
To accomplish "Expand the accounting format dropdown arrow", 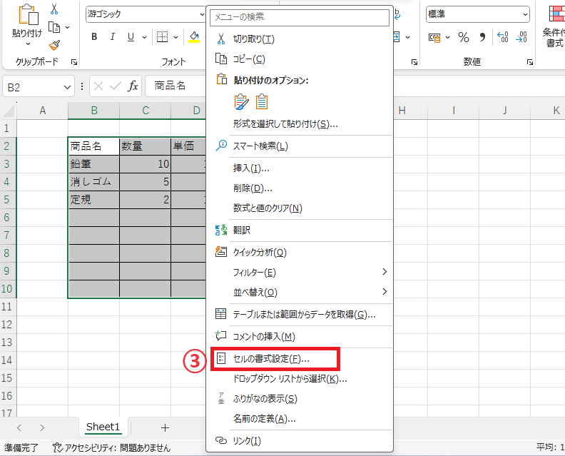I will [447, 37].
